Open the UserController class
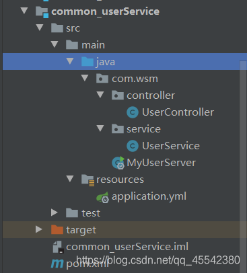The image size is (247, 273). (178, 112)
